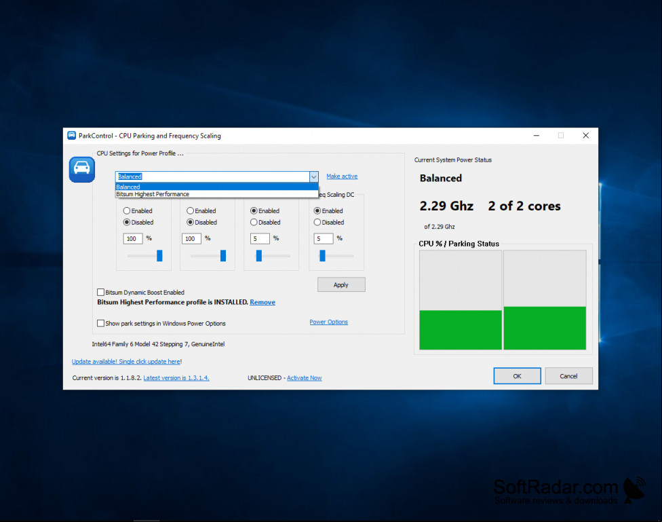Click the leftmost group's percent slider handle
The image size is (662, 522).
[x=159, y=256]
